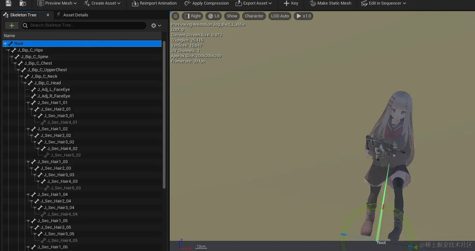Collapse the J_Bip_C_UpperChest bone

click(x=18, y=70)
